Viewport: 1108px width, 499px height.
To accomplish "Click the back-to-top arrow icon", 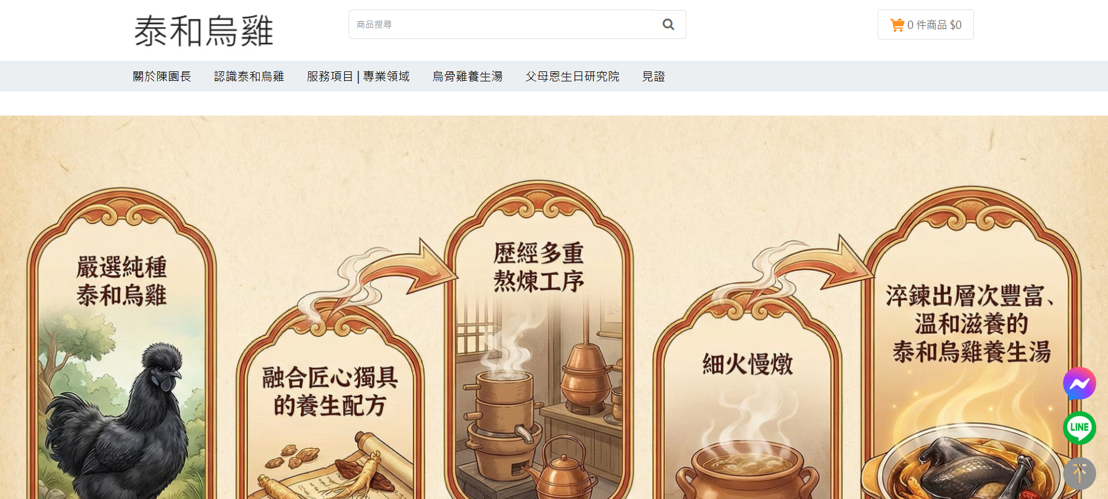I will [1079, 473].
